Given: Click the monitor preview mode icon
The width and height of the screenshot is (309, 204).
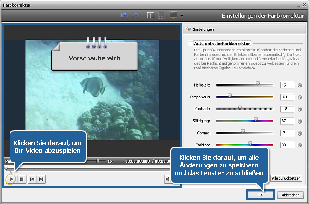Looking at the screenshot, I should click(174, 16).
